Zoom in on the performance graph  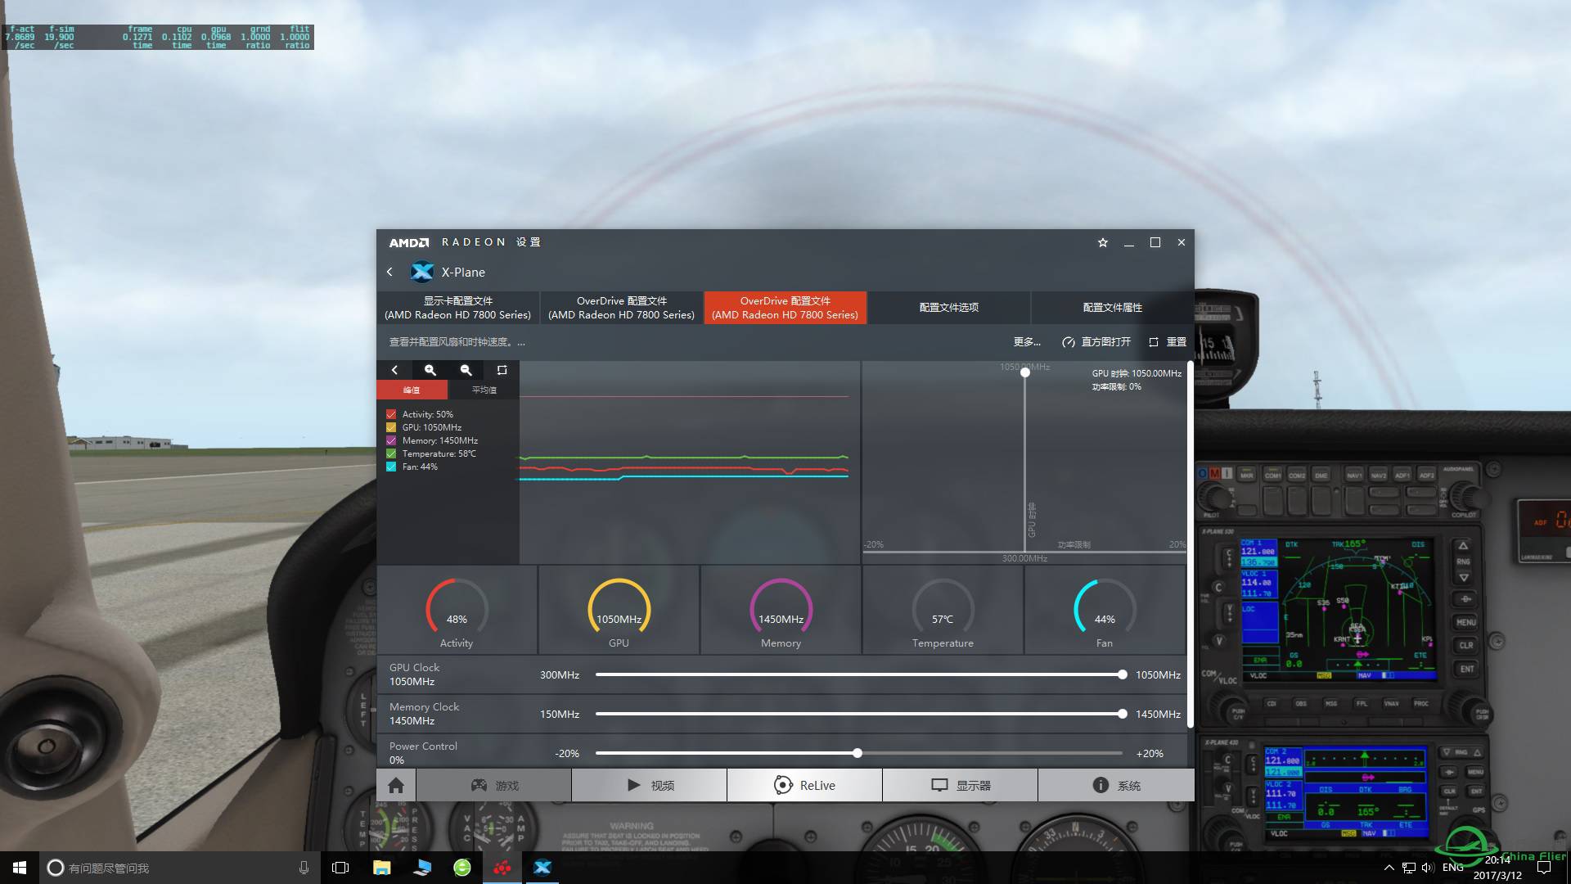(x=430, y=370)
